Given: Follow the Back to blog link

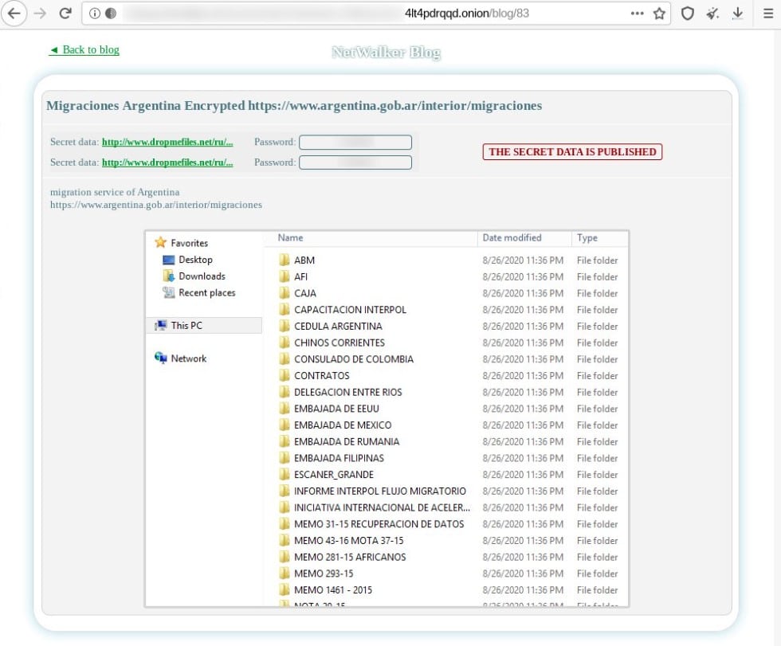Looking at the screenshot, I should point(84,49).
